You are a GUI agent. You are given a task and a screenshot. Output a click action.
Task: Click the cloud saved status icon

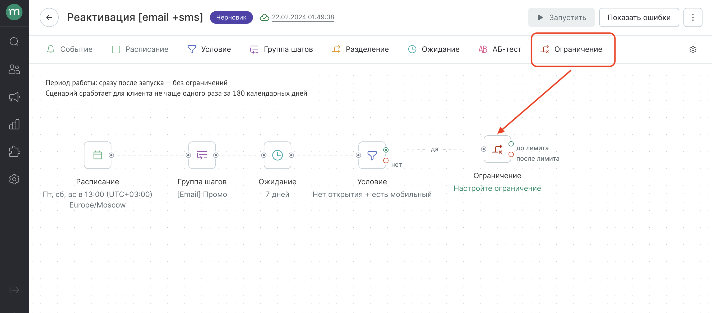point(264,17)
